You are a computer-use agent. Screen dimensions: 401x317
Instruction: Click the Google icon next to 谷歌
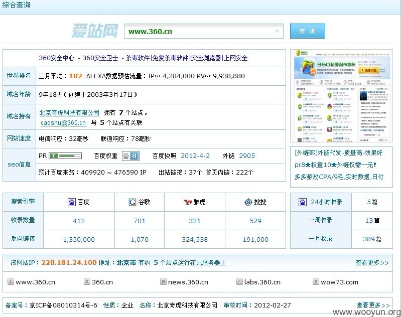point(132,202)
